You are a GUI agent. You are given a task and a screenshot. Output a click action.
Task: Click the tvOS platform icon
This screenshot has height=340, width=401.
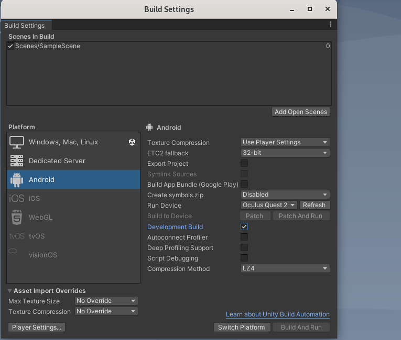17,236
